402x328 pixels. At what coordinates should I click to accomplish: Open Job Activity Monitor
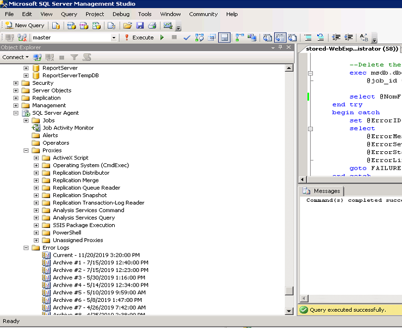click(x=68, y=128)
